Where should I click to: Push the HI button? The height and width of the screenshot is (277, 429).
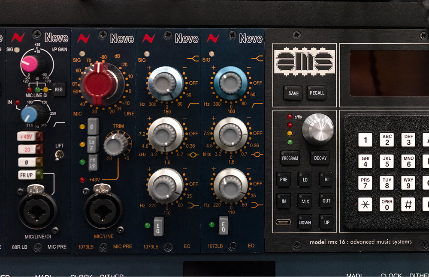pyautogui.click(x=326, y=179)
